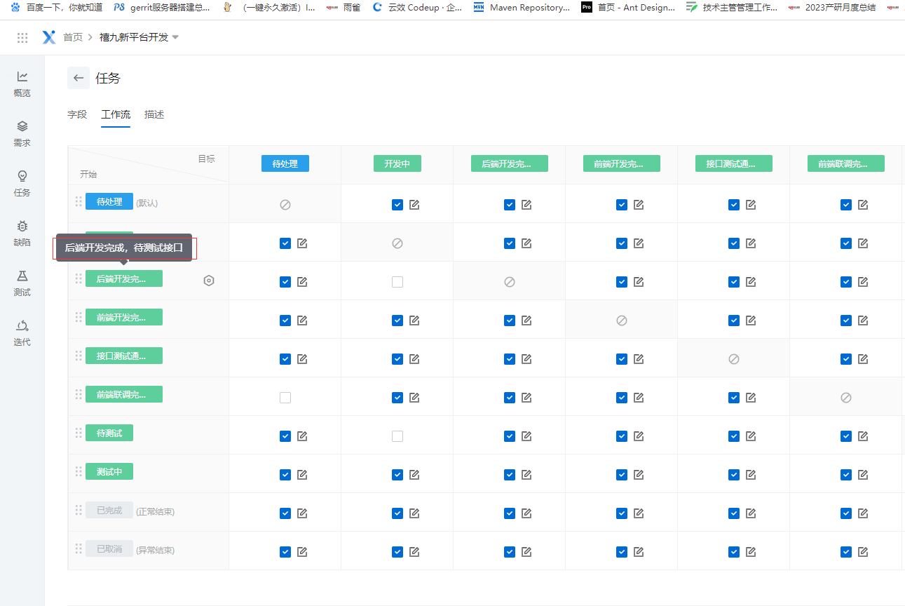Click the (异常结束) label beside 已取消
This screenshot has width=905, height=606.
point(156,550)
